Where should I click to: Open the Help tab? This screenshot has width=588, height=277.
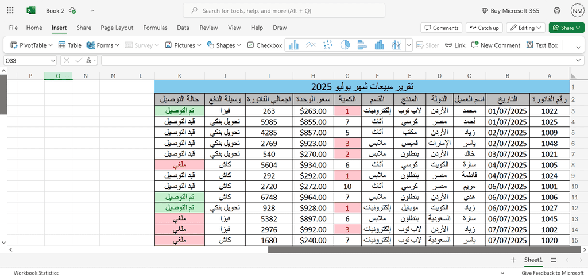(257, 28)
